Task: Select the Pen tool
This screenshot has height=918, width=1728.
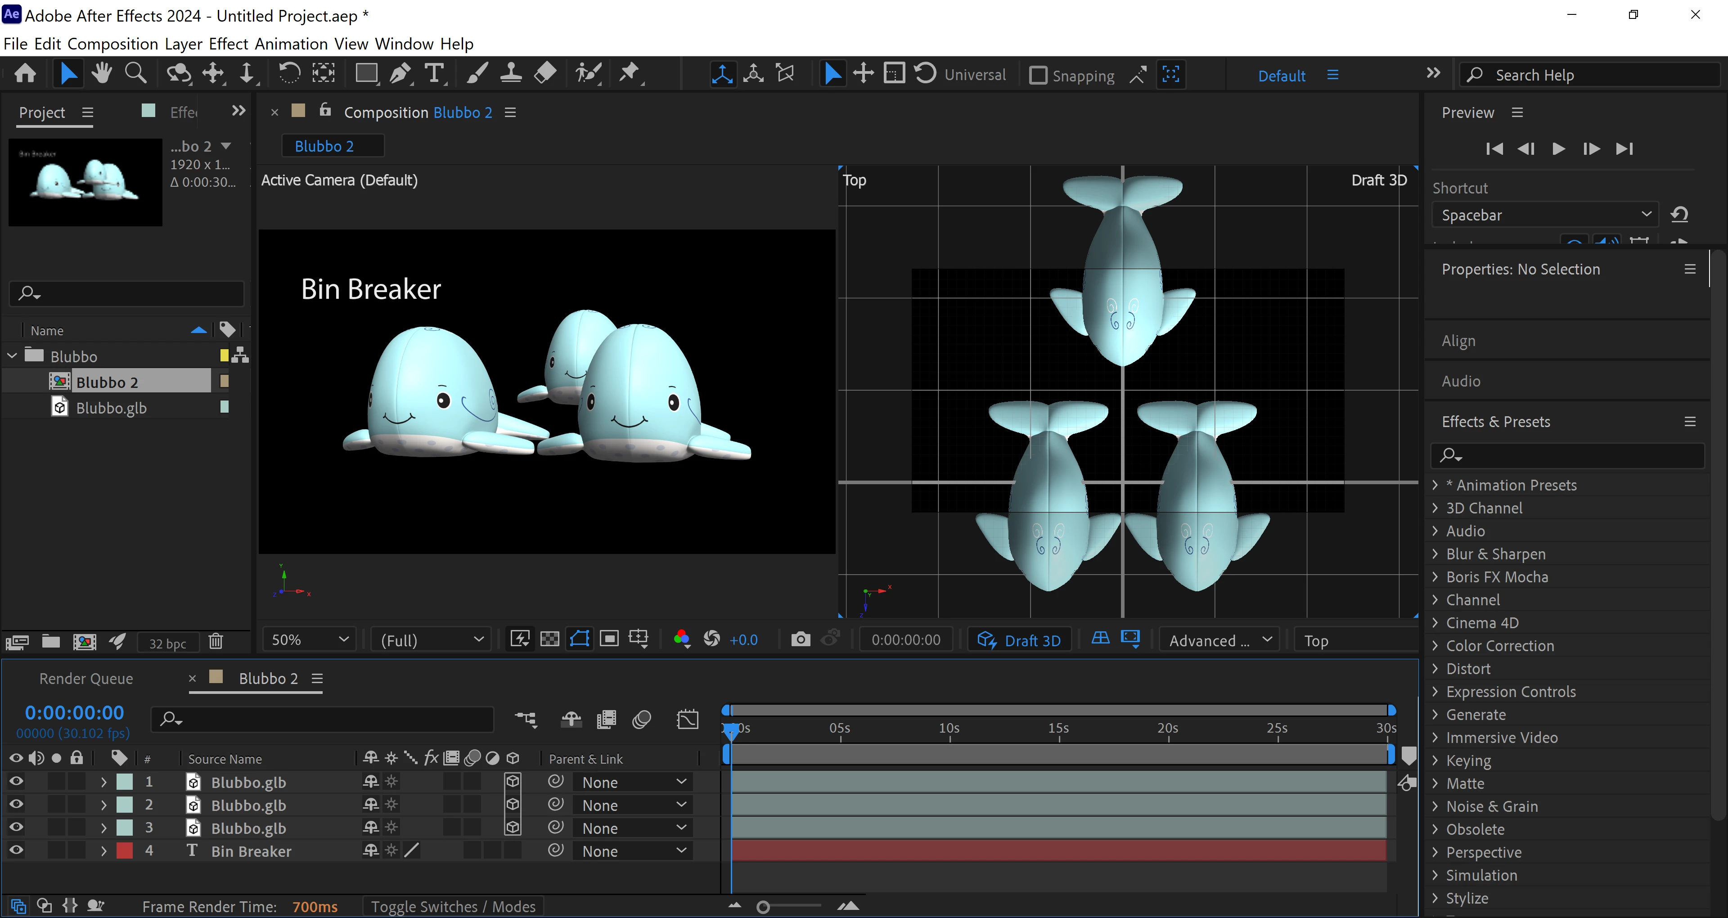Action: (400, 73)
